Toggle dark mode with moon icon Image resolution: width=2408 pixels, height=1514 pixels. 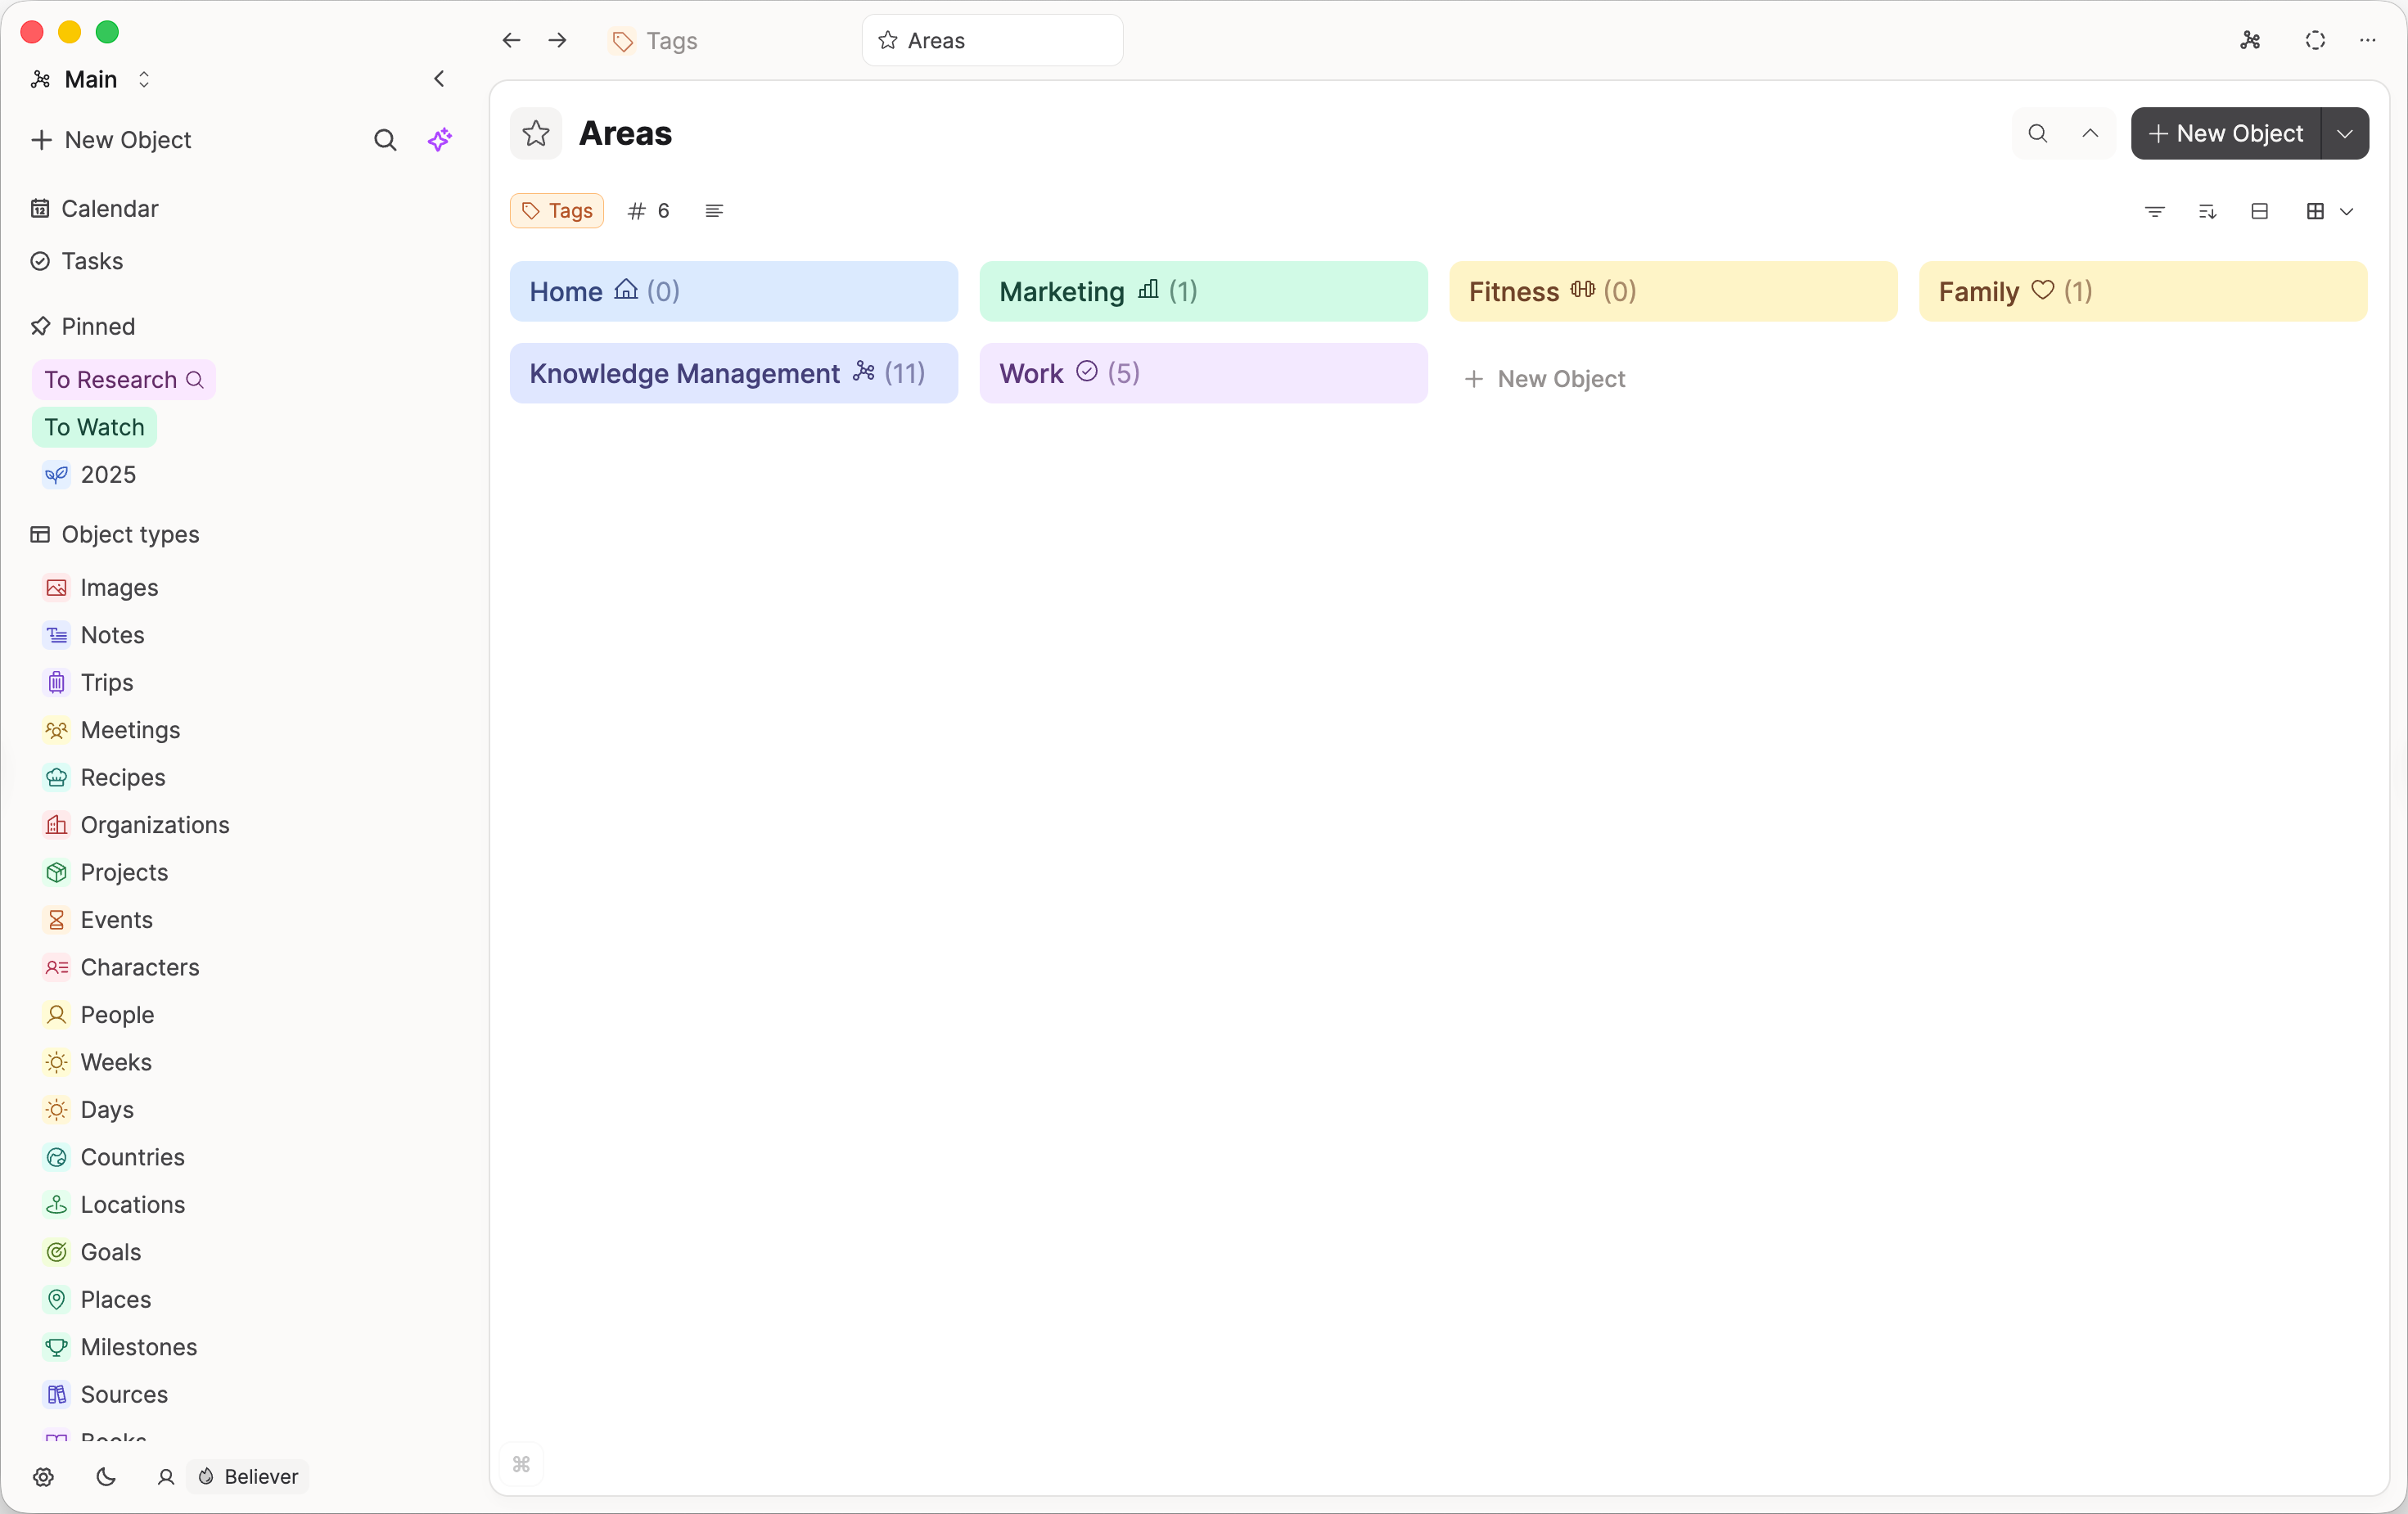(105, 1476)
